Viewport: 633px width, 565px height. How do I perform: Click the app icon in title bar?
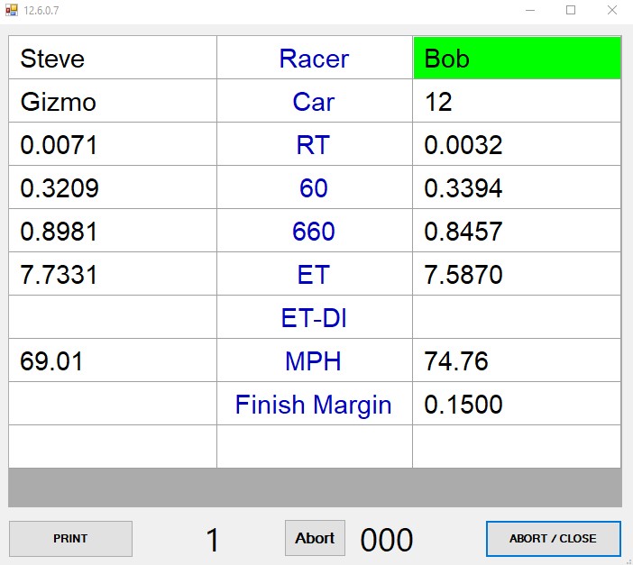pos(12,10)
